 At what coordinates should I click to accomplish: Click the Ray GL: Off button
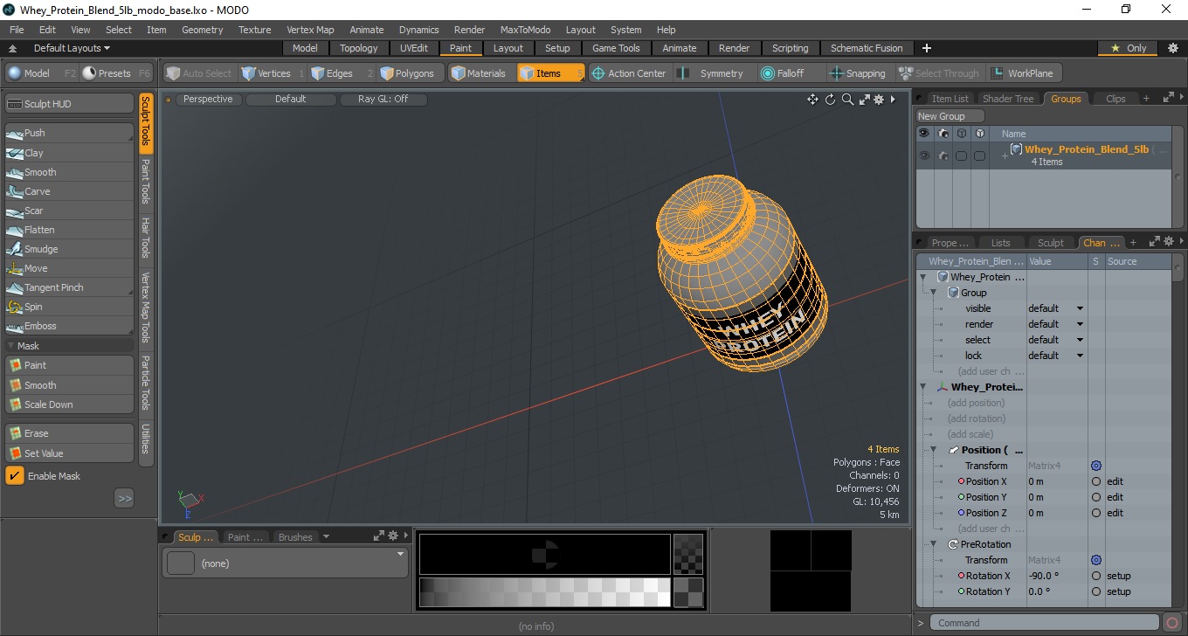point(383,100)
